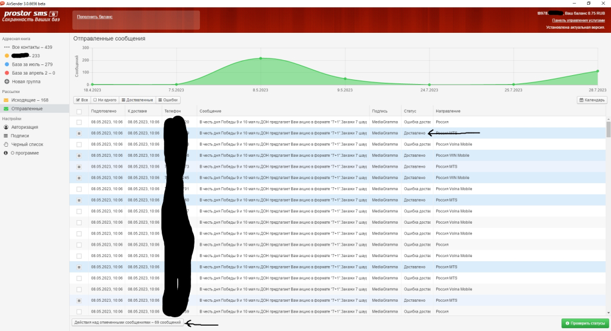
Task: Filter by delivered with Доставленные button
Action: [137, 100]
